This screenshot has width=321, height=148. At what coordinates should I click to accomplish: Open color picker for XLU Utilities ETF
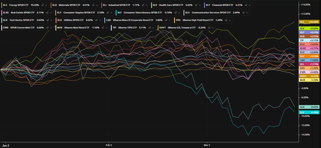pos(96,20)
